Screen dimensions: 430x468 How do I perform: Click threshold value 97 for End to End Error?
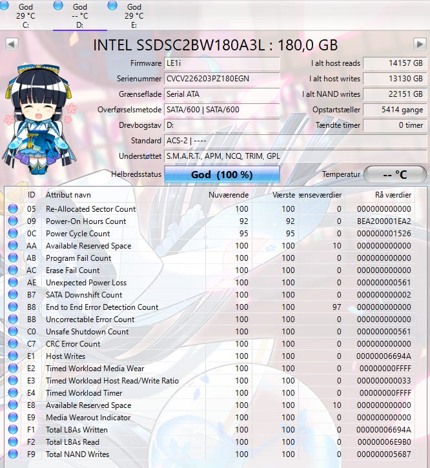337,307
